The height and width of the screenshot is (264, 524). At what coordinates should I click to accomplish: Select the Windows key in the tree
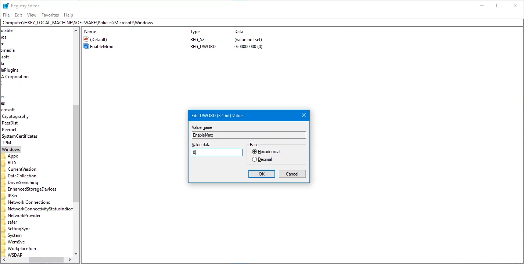point(11,149)
